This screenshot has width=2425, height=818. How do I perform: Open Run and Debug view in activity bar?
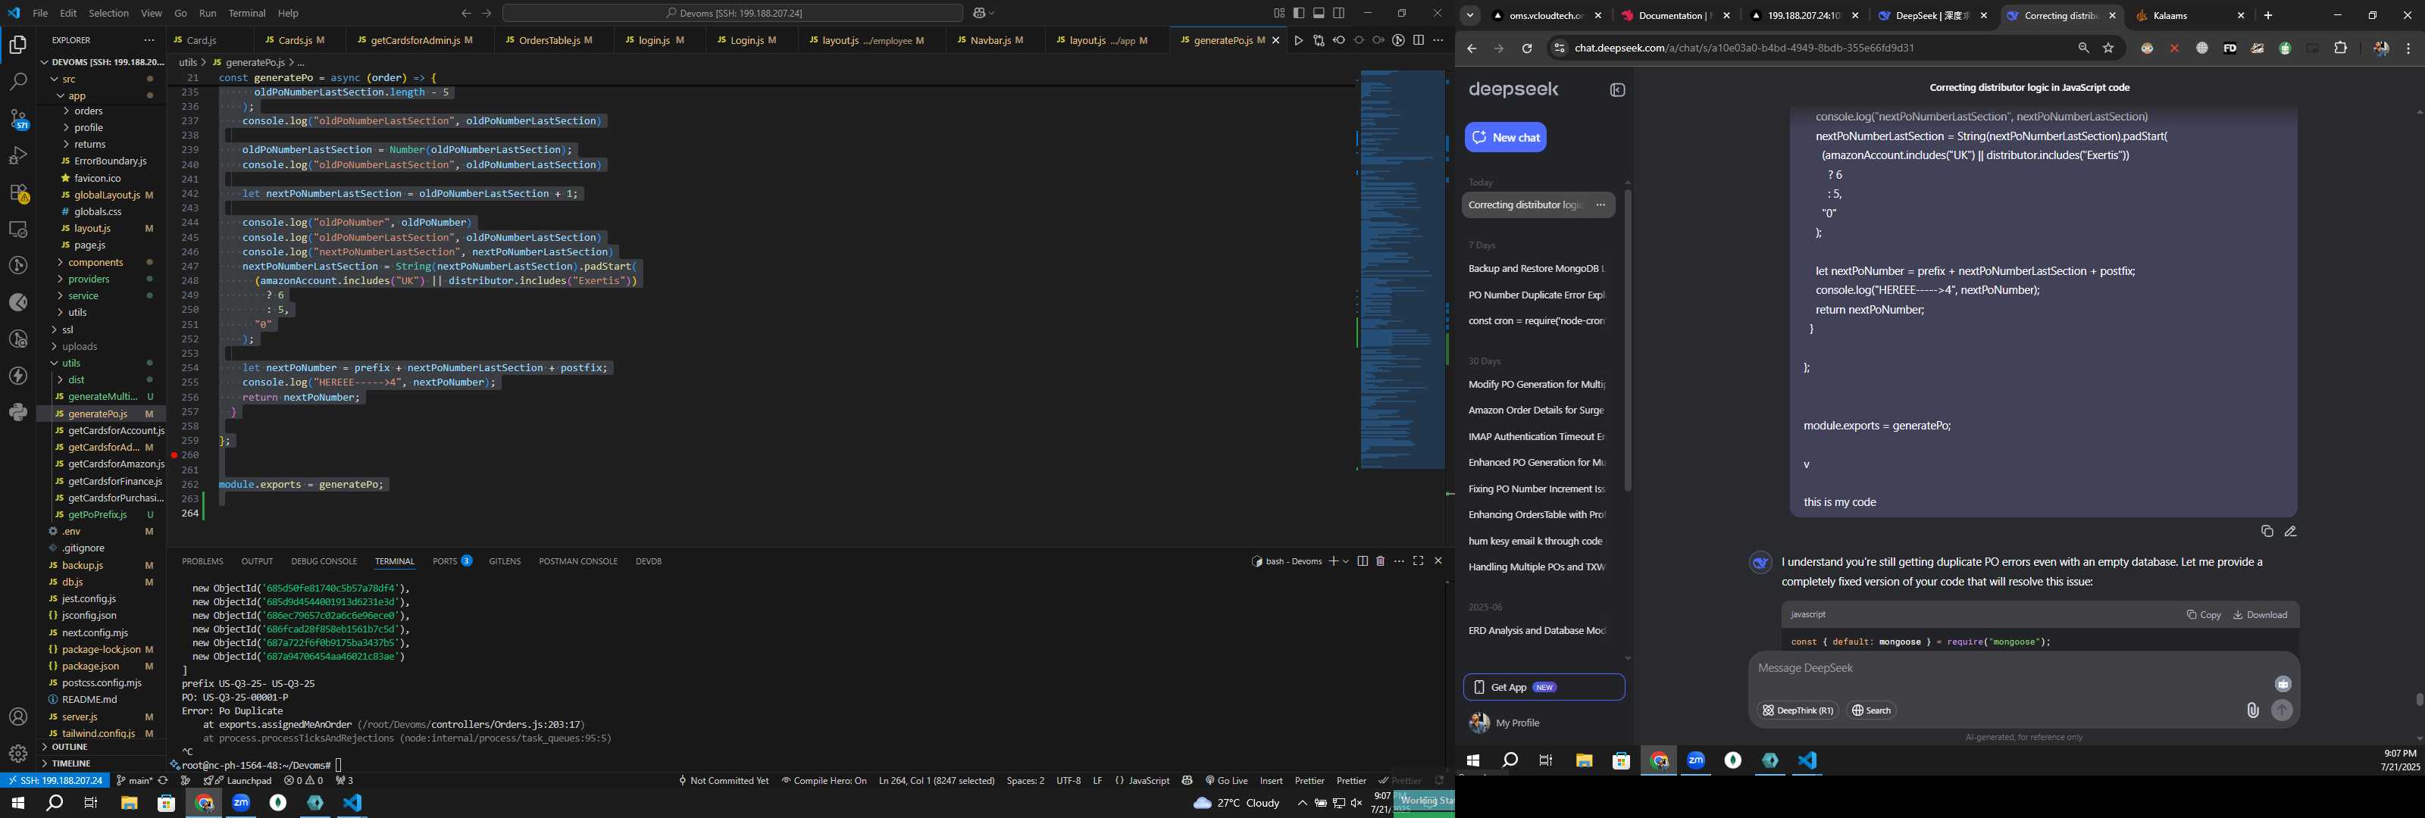pyautogui.click(x=18, y=155)
